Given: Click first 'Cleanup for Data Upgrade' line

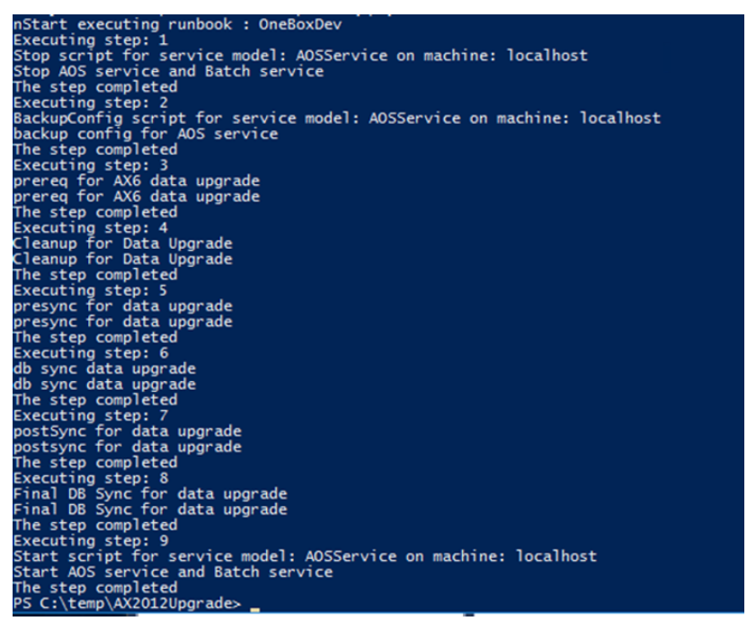Looking at the screenshot, I should click(x=123, y=244).
